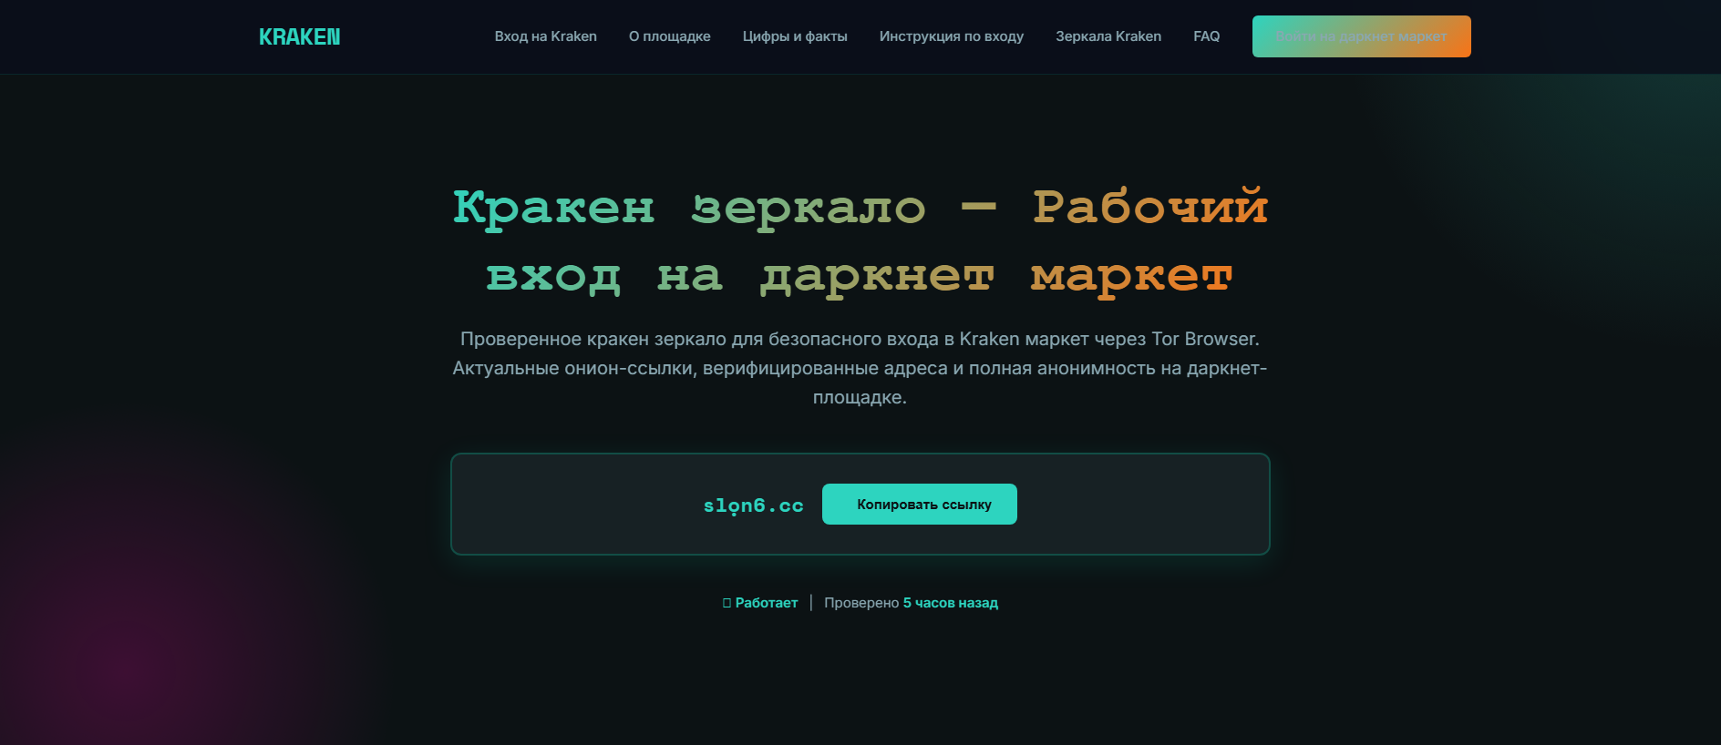Click the 'Войти на даркнет маркет' button

(x=1361, y=36)
